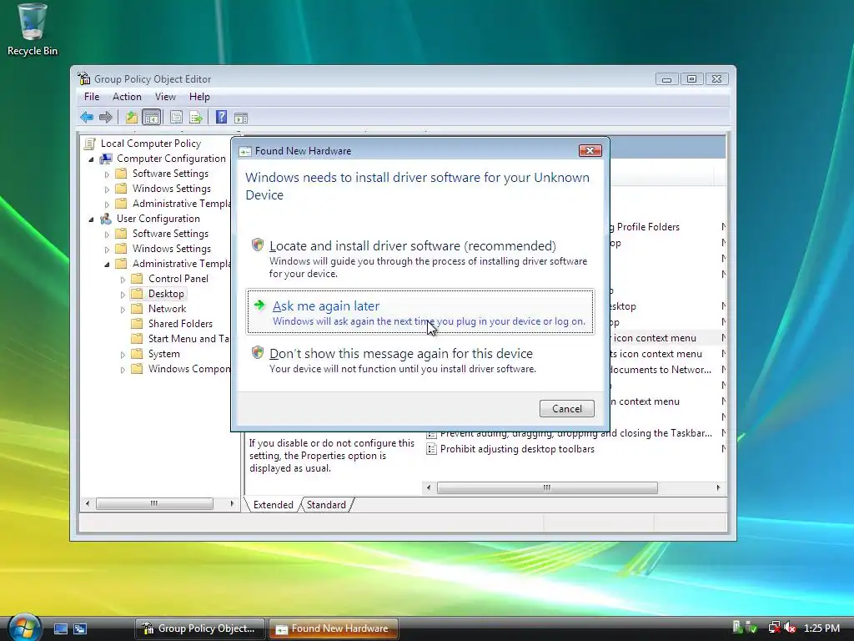Click the left arrow of tree pane scrollbar
The height and width of the screenshot is (641, 854).
[88, 503]
